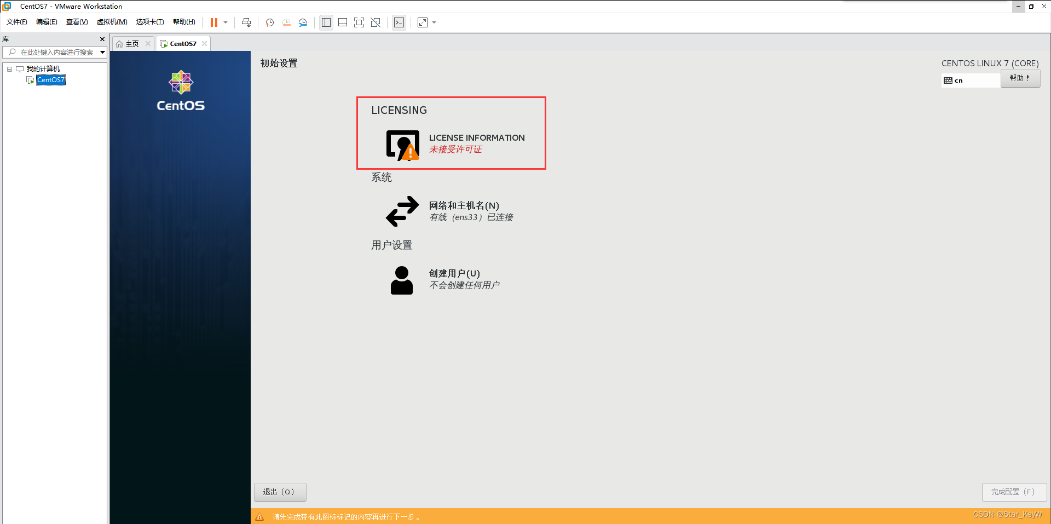Toggle the thumbnail bar view icon
The width and height of the screenshot is (1051, 524).
(x=342, y=22)
